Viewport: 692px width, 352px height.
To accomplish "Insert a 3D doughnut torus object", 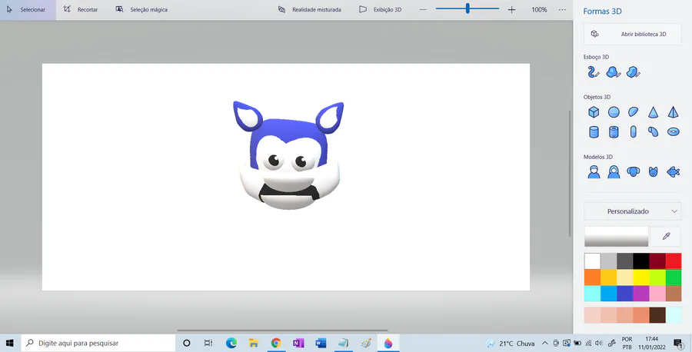I will point(673,131).
